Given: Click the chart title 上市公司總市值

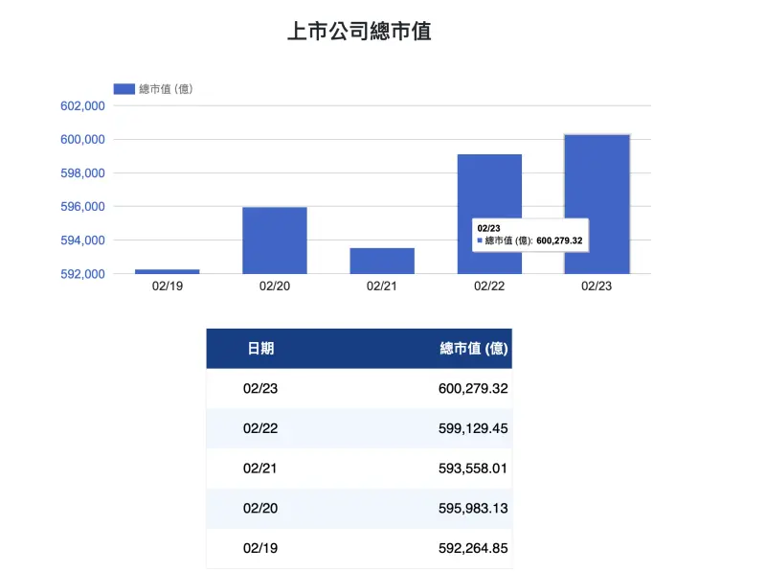Looking at the screenshot, I should point(359,32).
